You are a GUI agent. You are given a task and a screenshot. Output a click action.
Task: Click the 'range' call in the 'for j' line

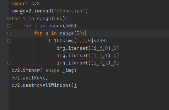point(55,26)
